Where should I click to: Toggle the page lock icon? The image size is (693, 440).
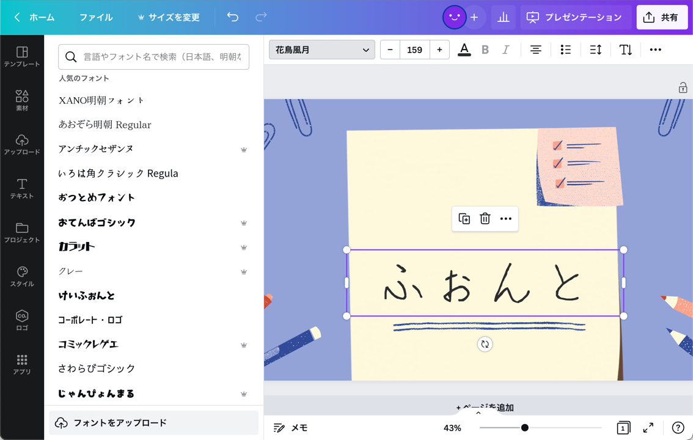[683, 87]
